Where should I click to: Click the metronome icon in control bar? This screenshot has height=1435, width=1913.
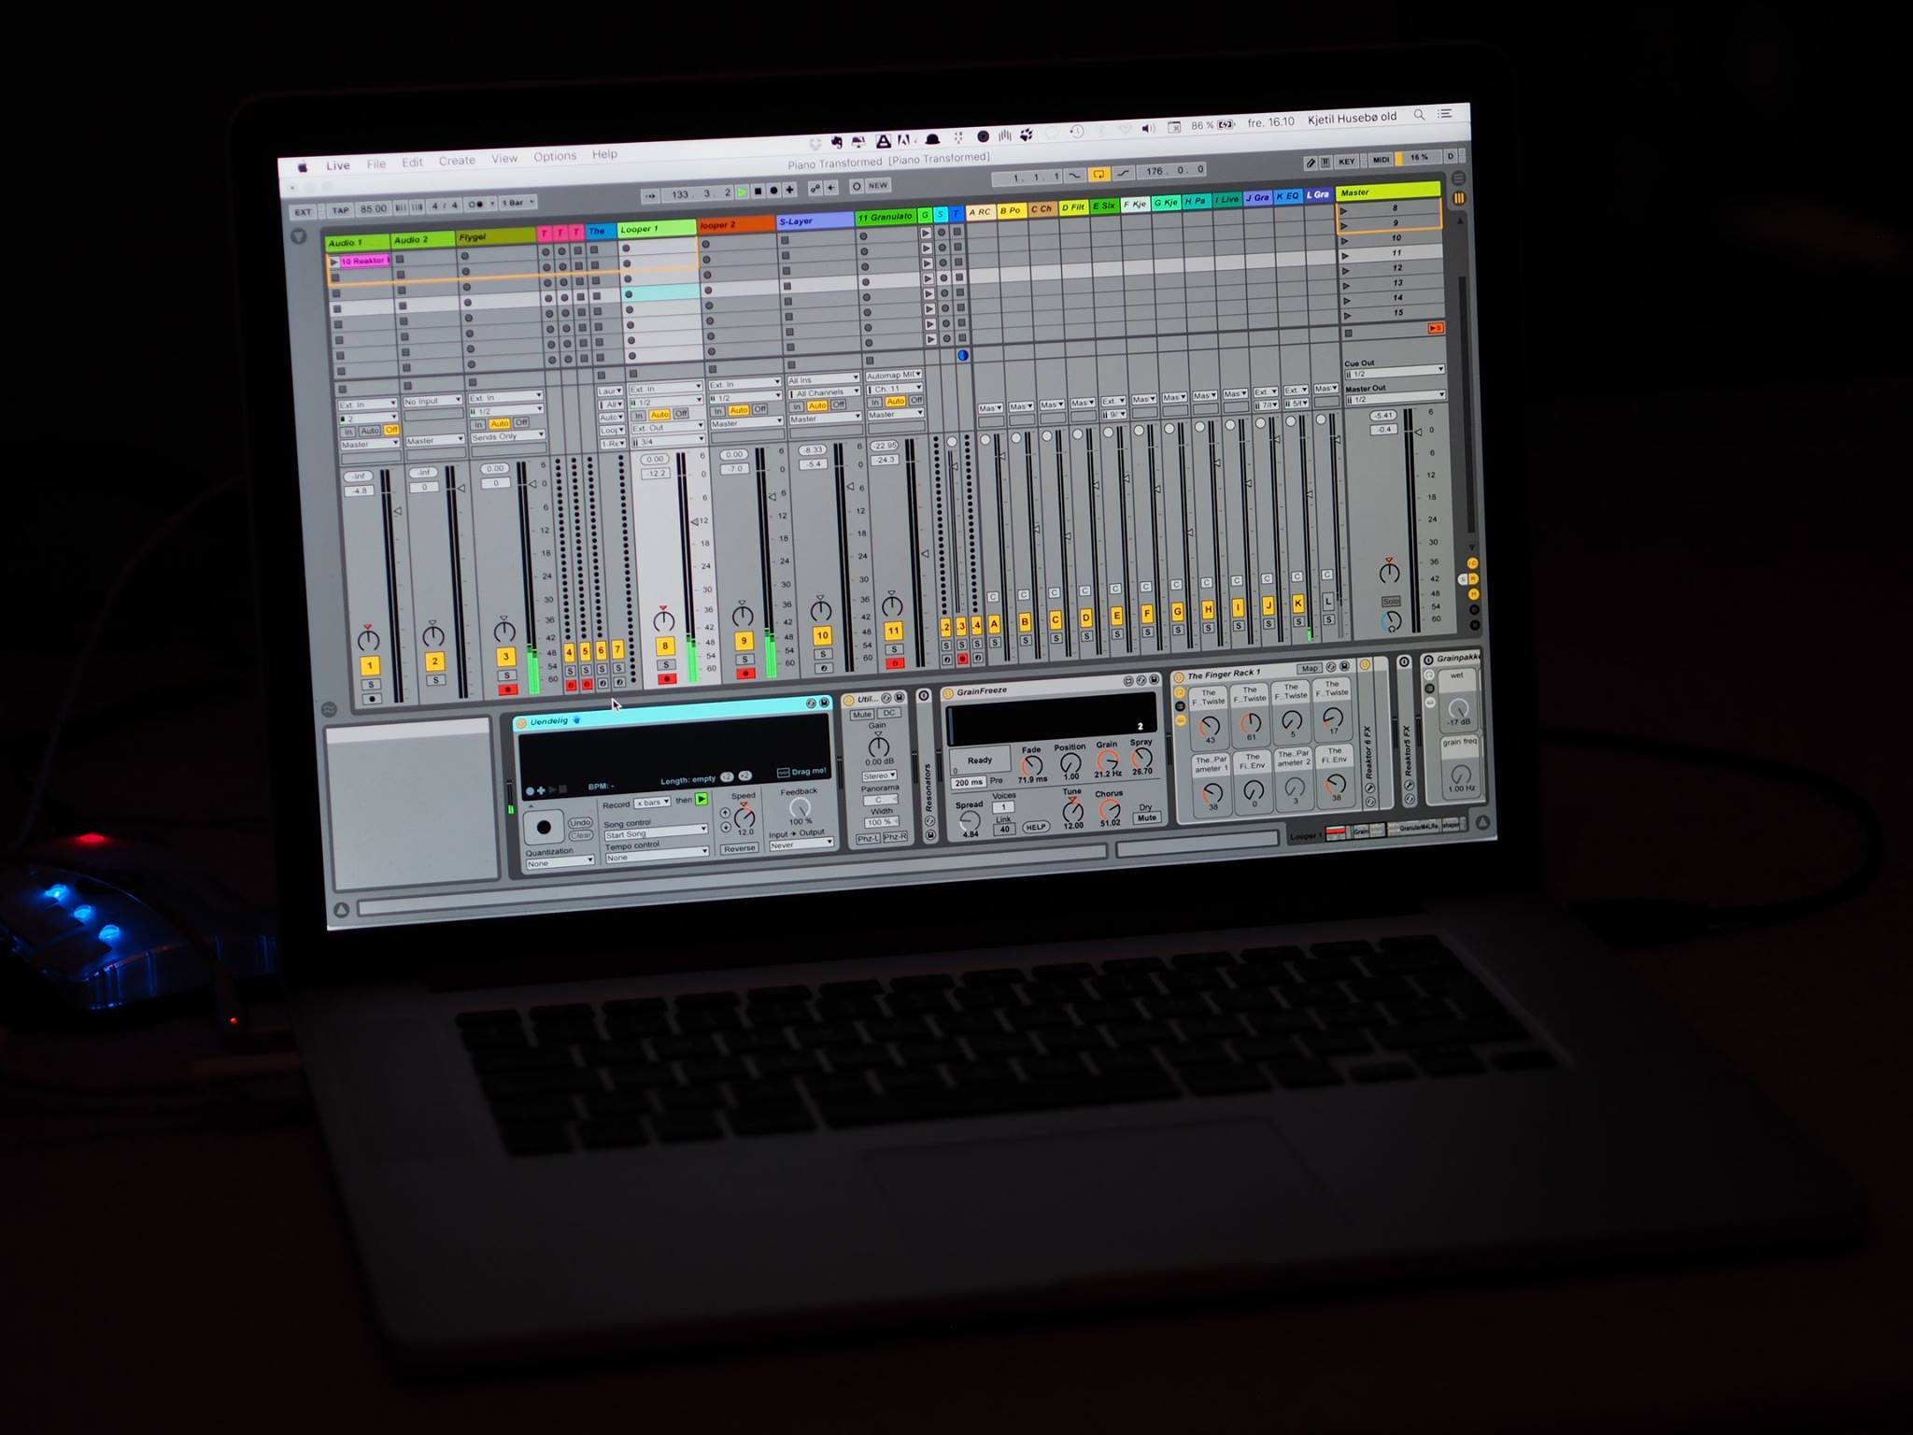(476, 204)
